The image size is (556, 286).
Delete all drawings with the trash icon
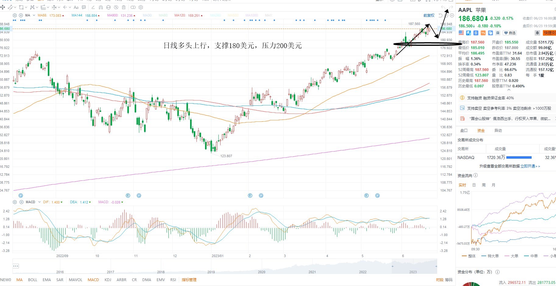point(124,7)
